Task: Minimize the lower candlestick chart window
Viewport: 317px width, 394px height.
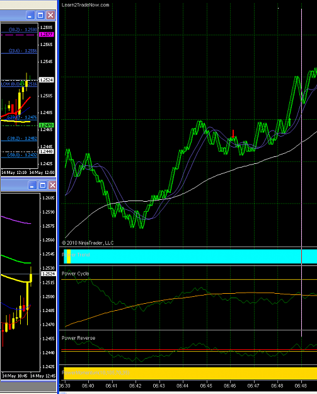Action: [32, 185]
